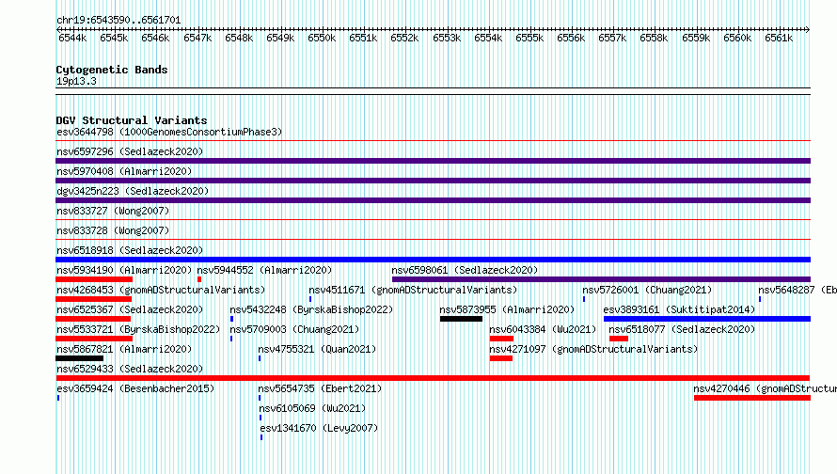Screen dimensions: 837x474
Task: Select nsv5709003 (Chuang2021) label
Action: click(294, 329)
